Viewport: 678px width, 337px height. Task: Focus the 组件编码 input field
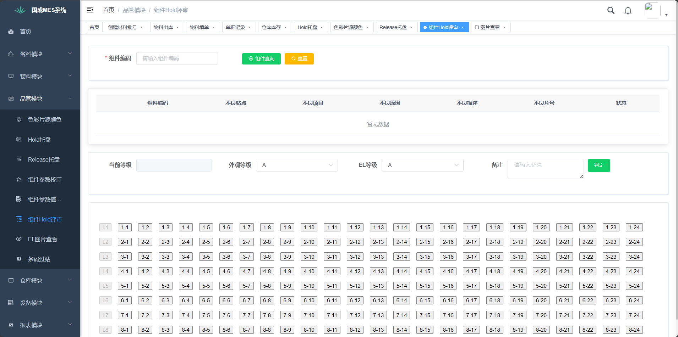click(177, 58)
